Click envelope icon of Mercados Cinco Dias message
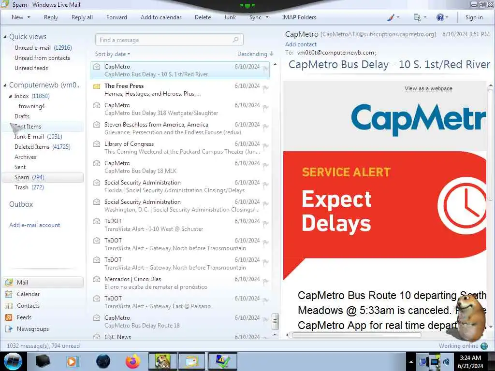The width and height of the screenshot is (495, 371). click(x=97, y=279)
